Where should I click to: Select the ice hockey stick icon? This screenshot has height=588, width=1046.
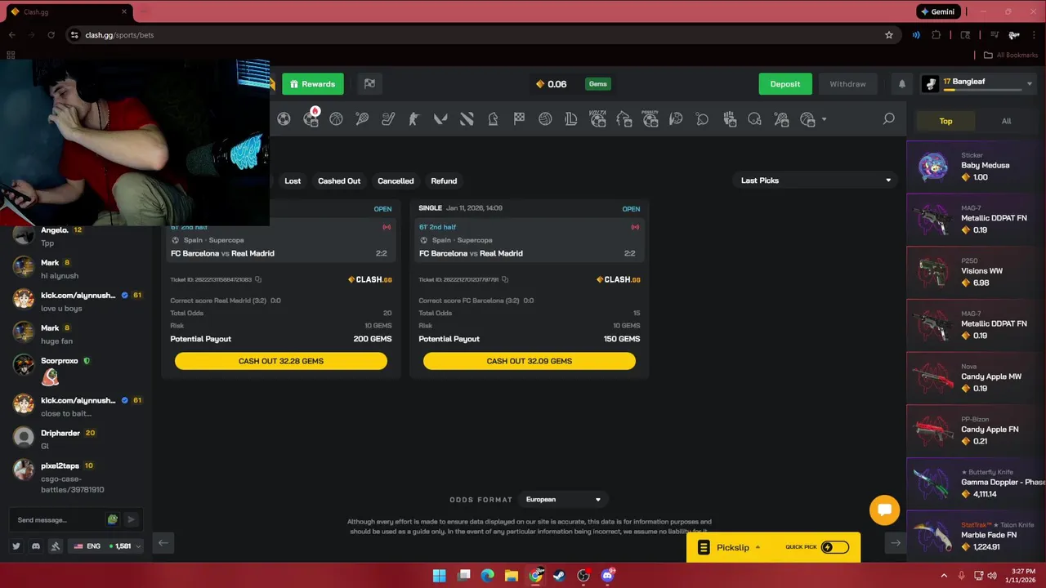click(x=388, y=119)
